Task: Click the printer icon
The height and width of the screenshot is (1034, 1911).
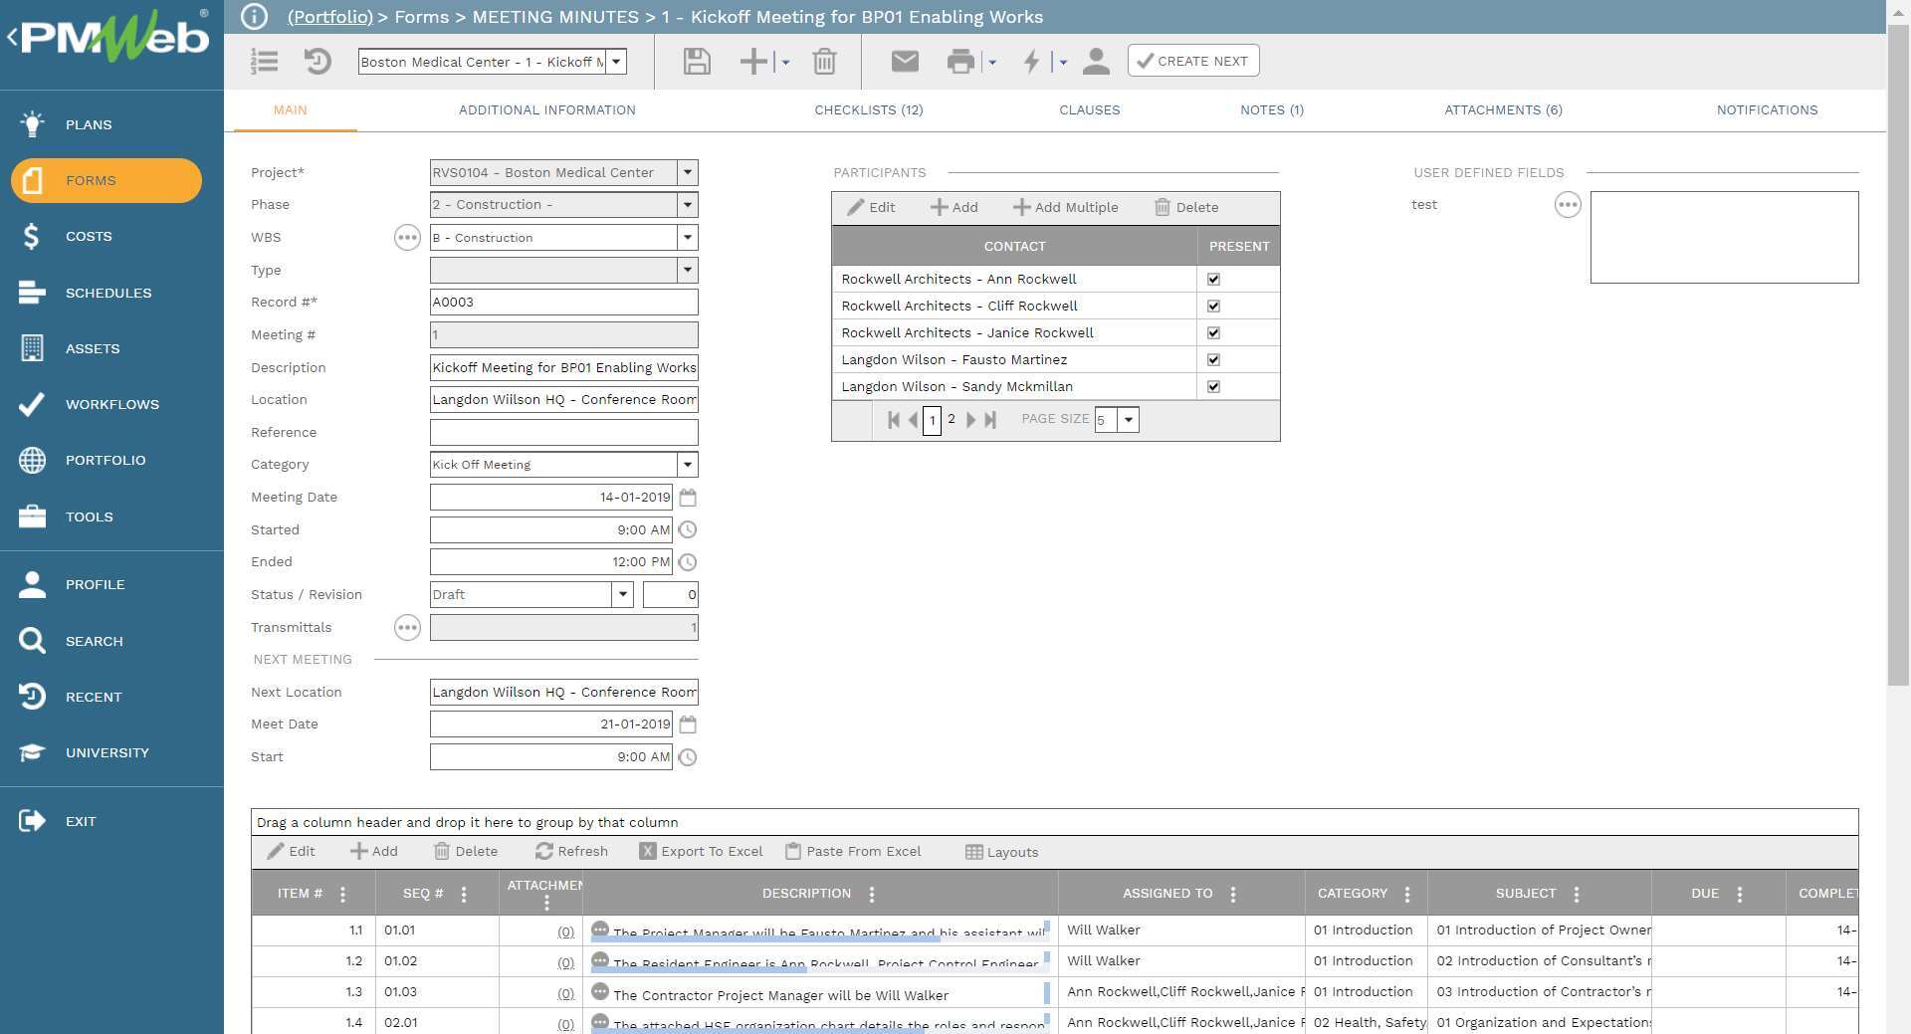Action: point(960,62)
